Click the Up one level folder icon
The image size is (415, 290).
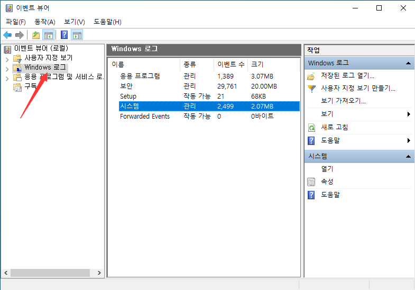pos(36,35)
